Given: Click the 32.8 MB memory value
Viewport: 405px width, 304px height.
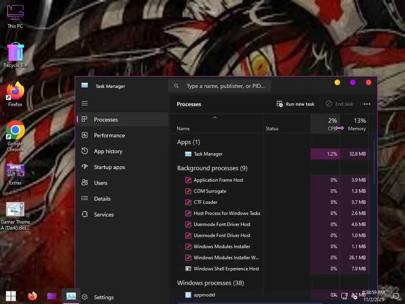Looking at the screenshot, I should pyautogui.click(x=358, y=154).
